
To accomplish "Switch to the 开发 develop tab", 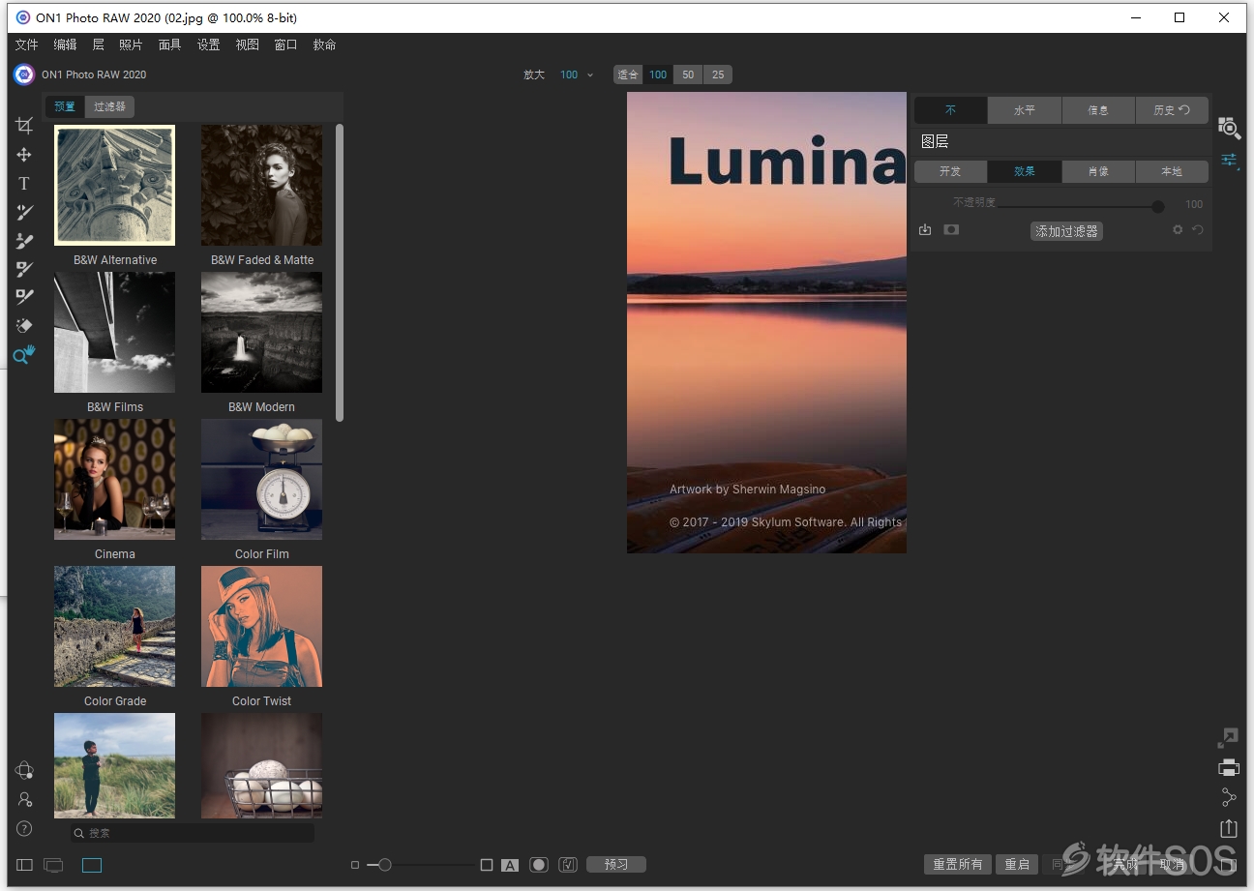I will [950, 171].
